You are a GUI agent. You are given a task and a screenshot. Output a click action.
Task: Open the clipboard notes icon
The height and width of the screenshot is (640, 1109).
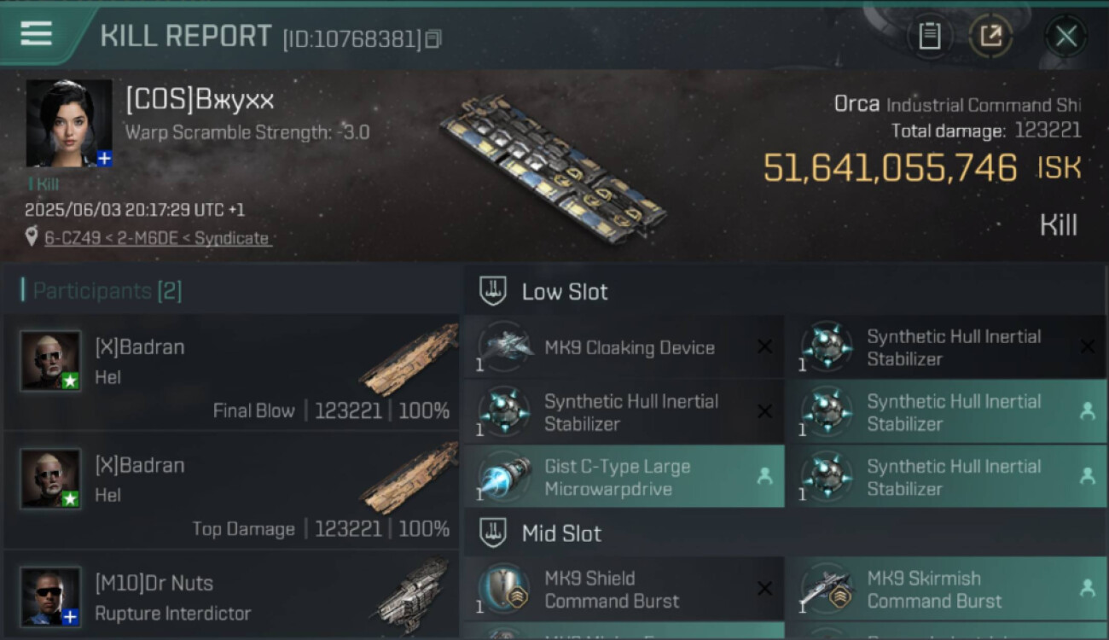pyautogui.click(x=929, y=36)
